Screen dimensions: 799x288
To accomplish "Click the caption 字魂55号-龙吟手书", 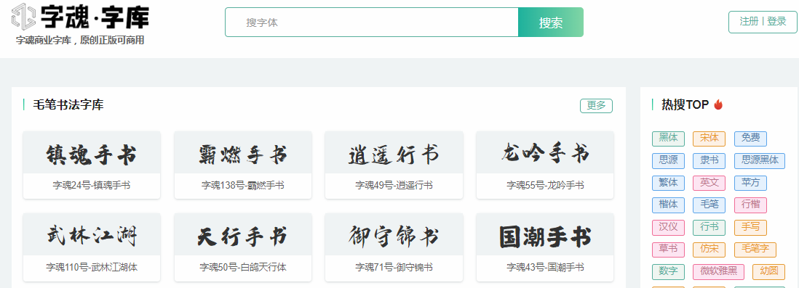I will tap(545, 186).
